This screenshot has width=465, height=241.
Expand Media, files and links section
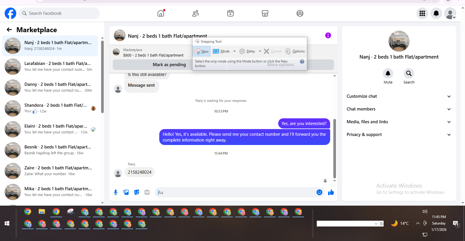(399, 122)
